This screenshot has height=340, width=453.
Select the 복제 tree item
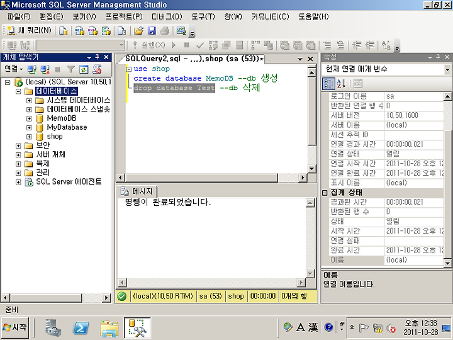[43, 164]
